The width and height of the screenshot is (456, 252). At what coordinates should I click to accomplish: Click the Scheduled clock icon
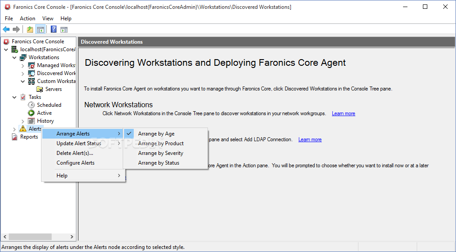[x=31, y=105]
